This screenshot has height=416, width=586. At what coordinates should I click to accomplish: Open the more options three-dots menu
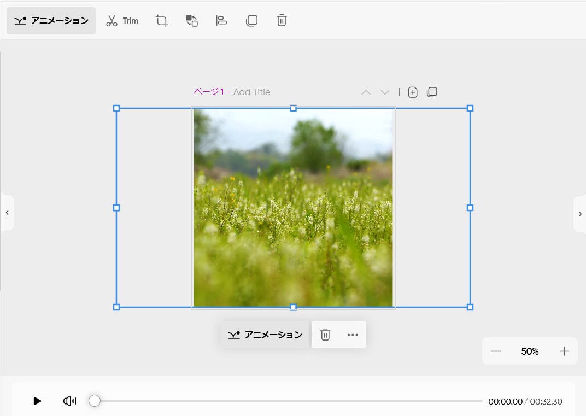[x=353, y=335]
